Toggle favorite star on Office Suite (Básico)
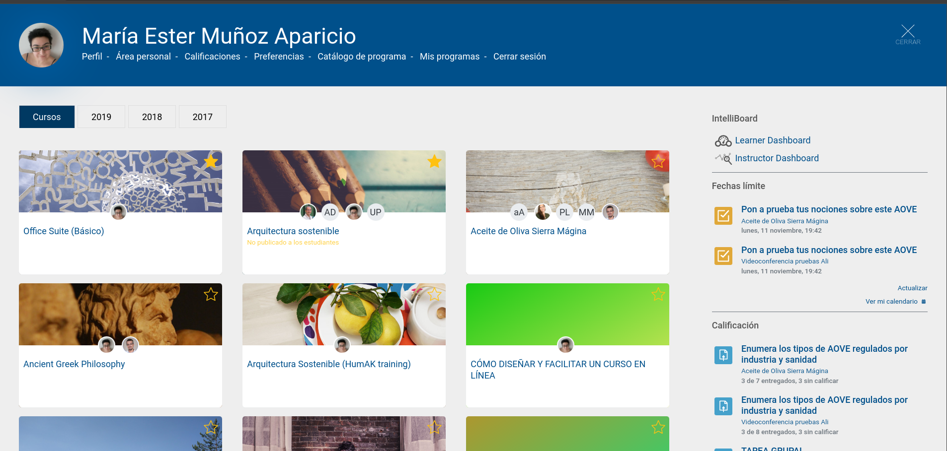 click(x=211, y=161)
